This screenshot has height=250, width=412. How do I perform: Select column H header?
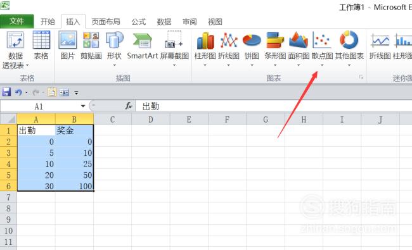point(304,120)
